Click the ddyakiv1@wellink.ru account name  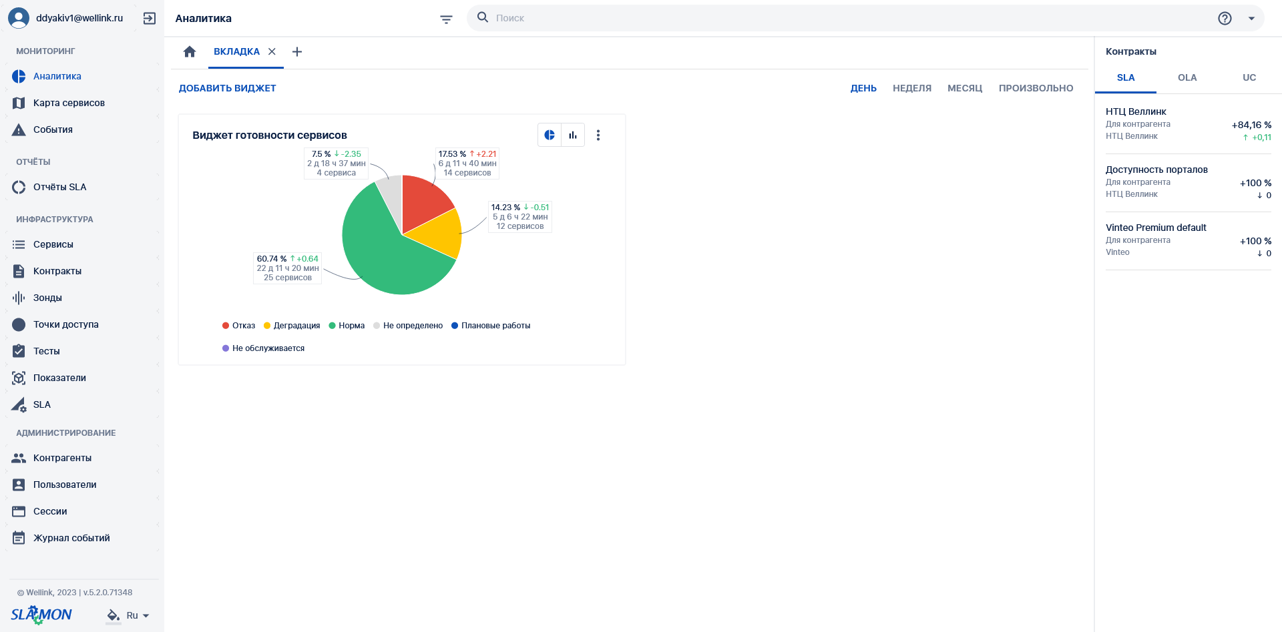[x=79, y=18]
